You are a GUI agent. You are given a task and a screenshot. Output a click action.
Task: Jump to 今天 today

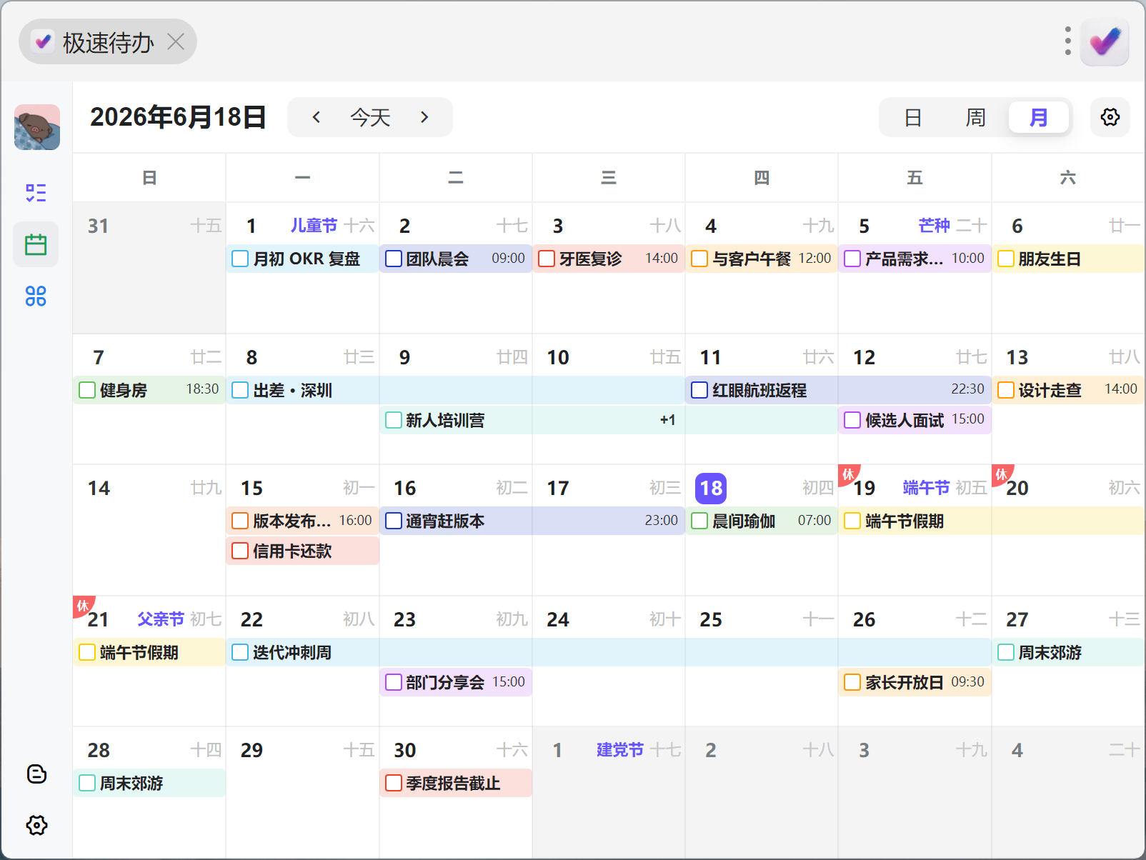pos(370,117)
